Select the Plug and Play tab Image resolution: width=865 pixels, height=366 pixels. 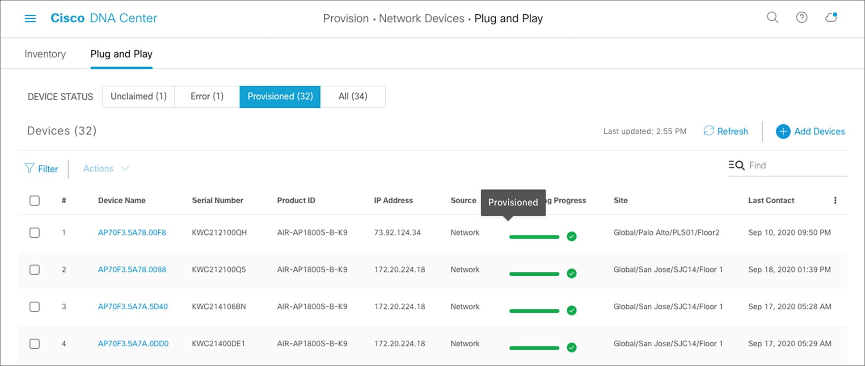122,54
